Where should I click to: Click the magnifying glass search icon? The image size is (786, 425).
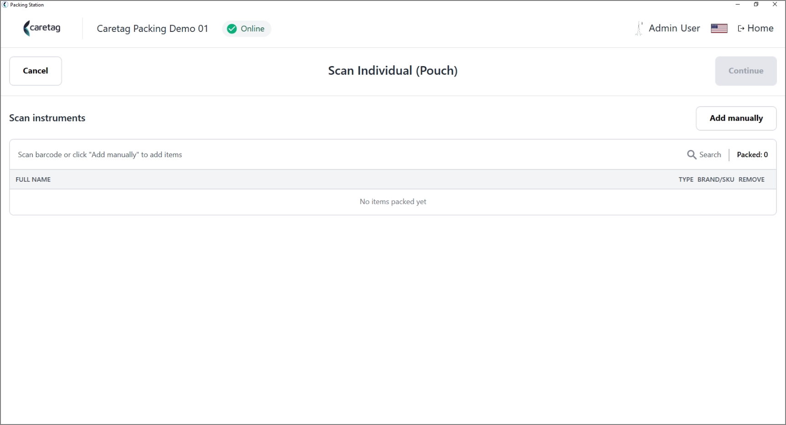(692, 155)
